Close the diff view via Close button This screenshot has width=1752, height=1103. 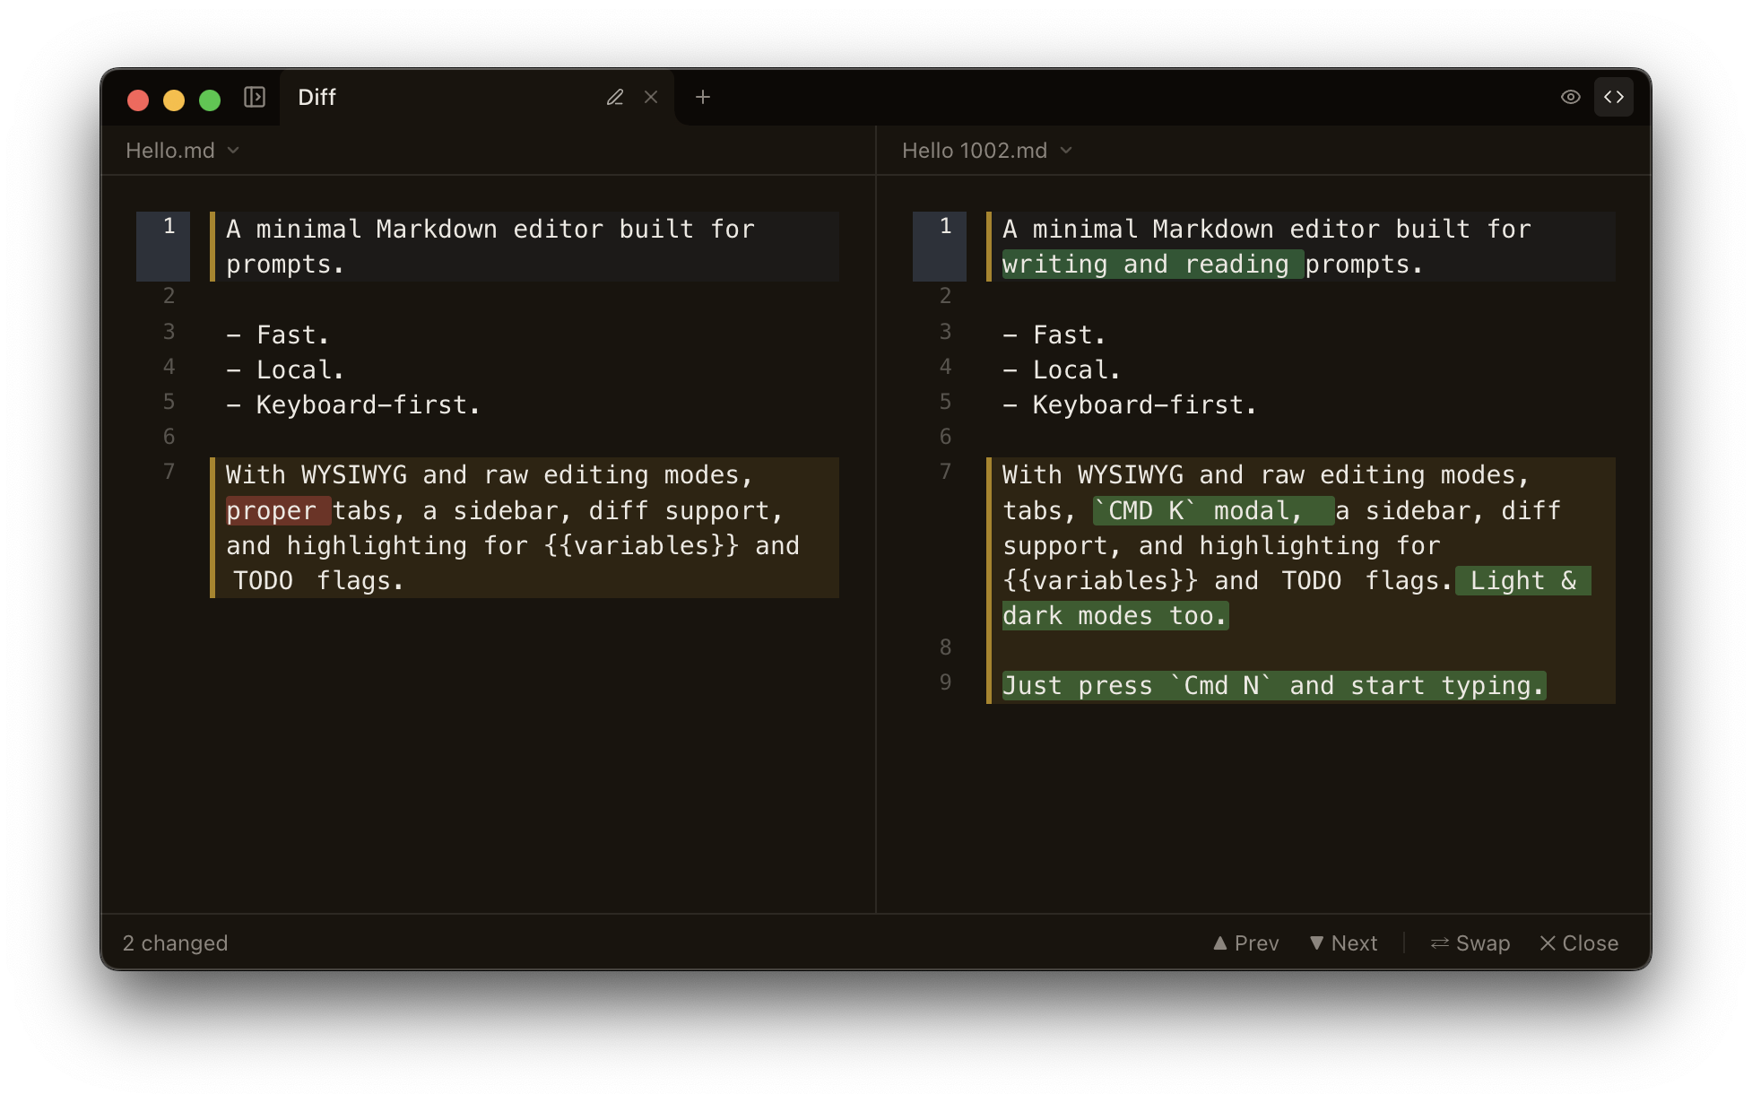tap(1579, 943)
